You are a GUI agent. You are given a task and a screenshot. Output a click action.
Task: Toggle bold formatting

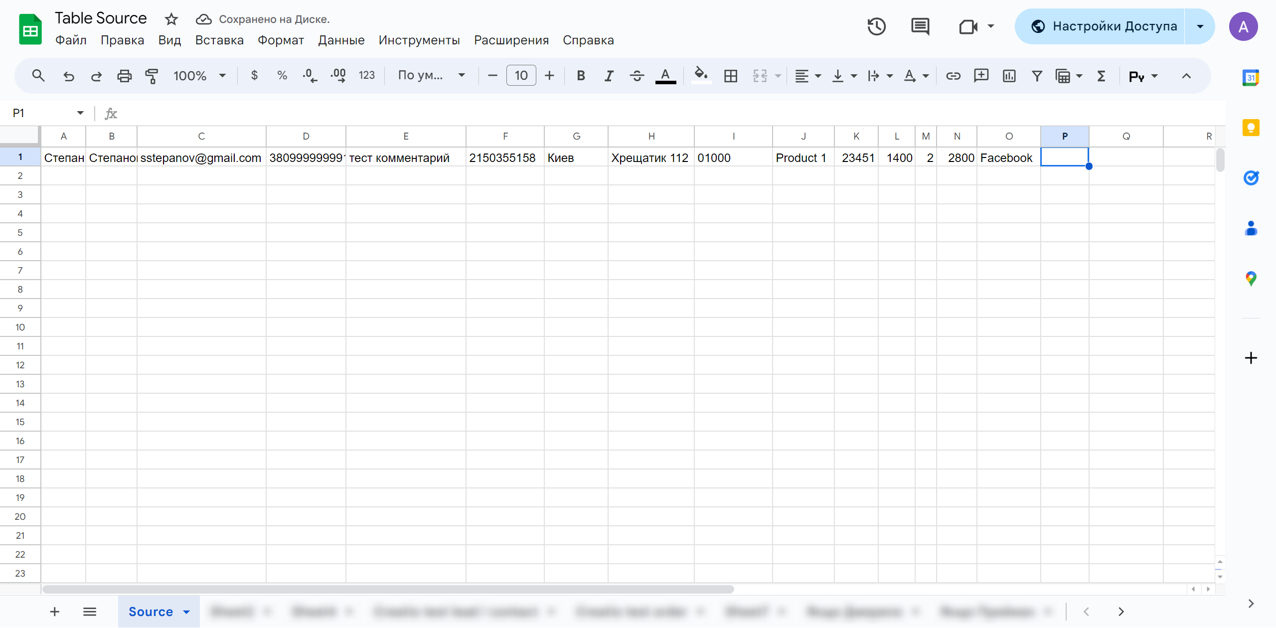pos(581,76)
